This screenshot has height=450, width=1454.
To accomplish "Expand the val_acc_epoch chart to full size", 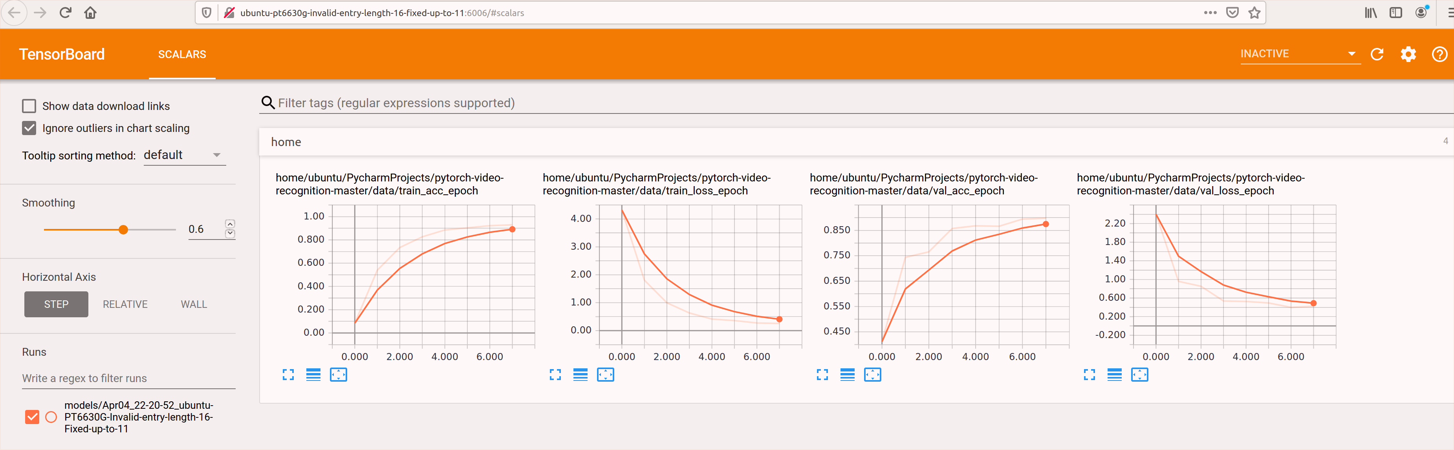I will (822, 375).
